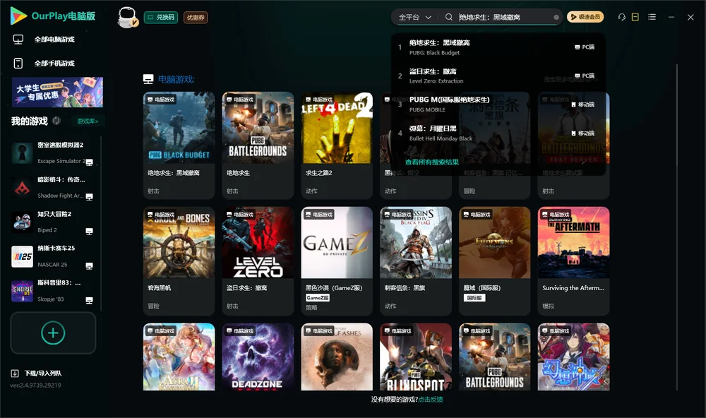Click the add game plus button
706x418 pixels.
(53, 333)
